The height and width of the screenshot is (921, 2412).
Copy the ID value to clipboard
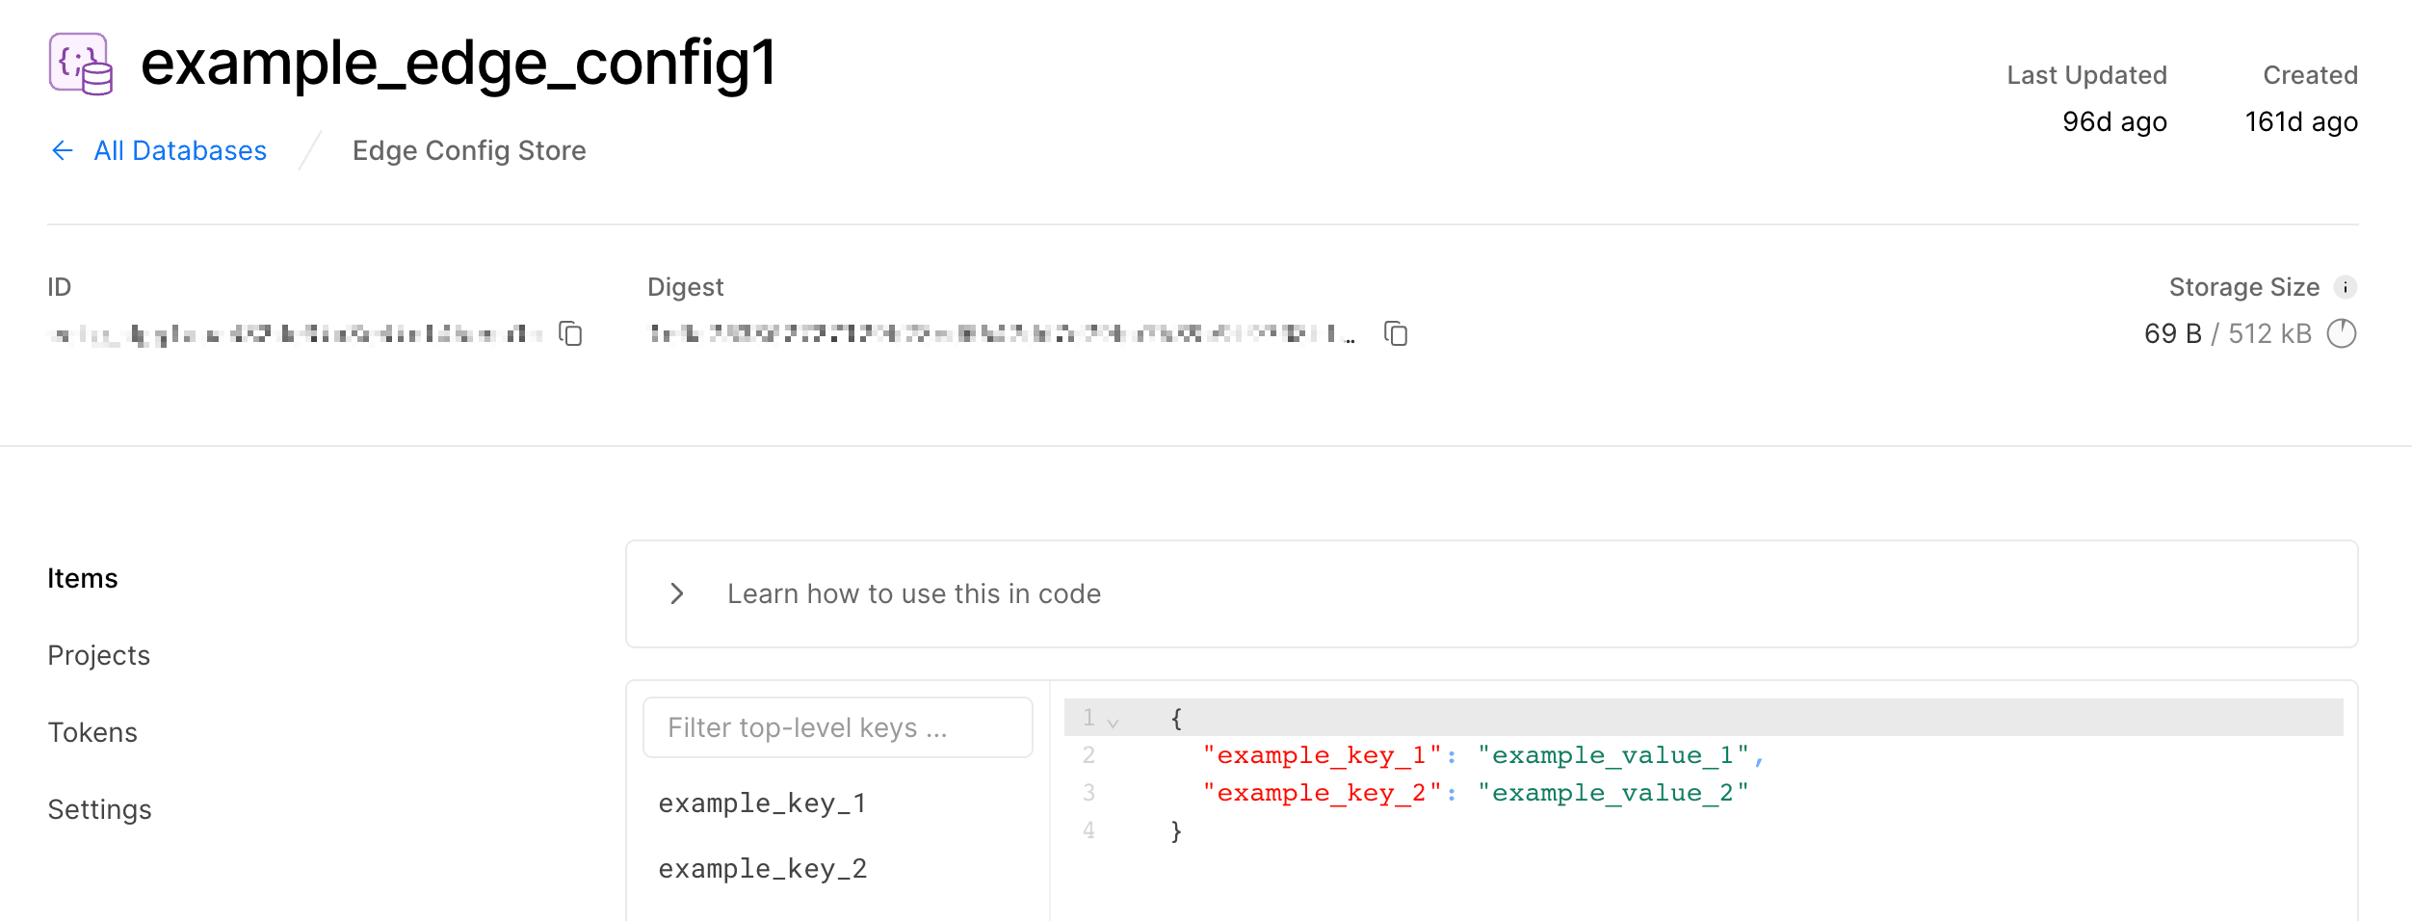[571, 334]
